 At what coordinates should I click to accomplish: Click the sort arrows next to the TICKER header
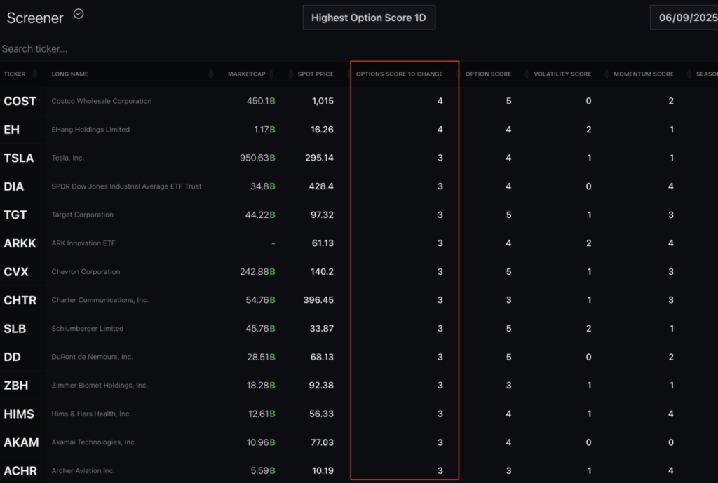pos(34,74)
